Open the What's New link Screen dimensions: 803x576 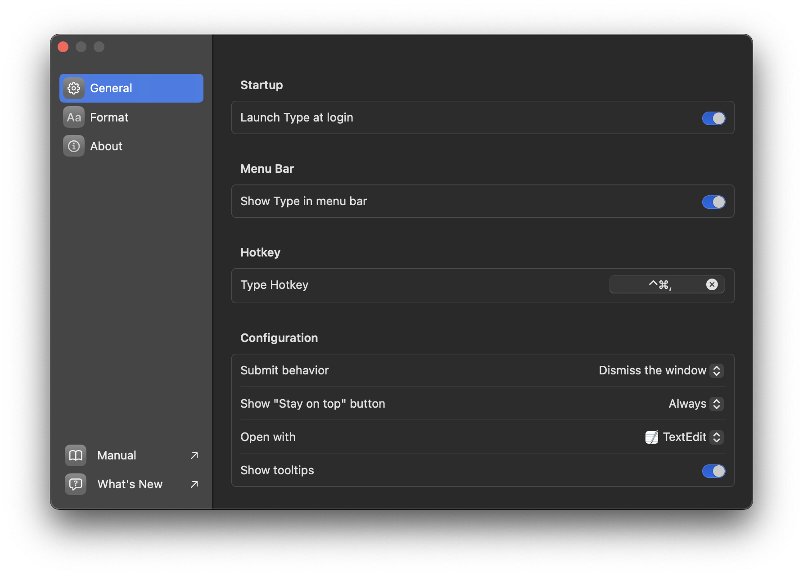(131, 484)
